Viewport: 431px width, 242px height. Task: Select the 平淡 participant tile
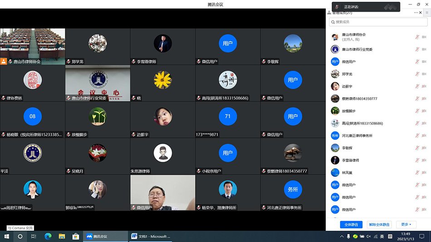tap(32, 156)
